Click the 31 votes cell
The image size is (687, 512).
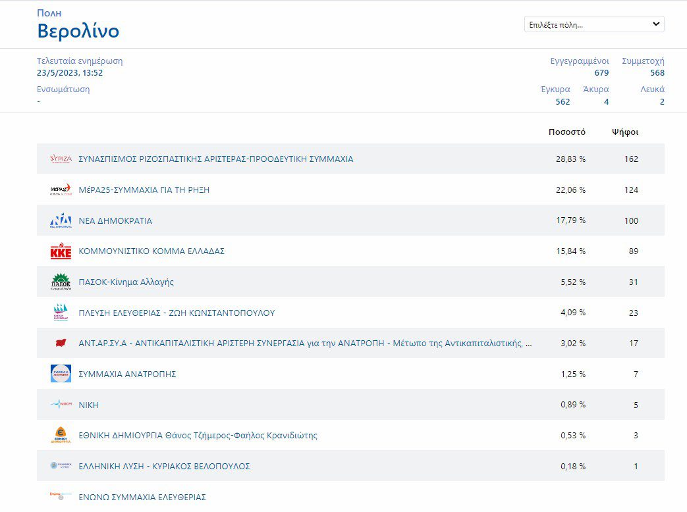634,282
